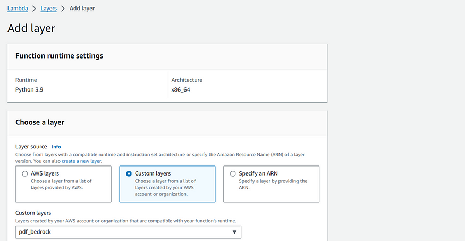
Task: Click the Add layer breadcrumb item
Action: click(82, 9)
